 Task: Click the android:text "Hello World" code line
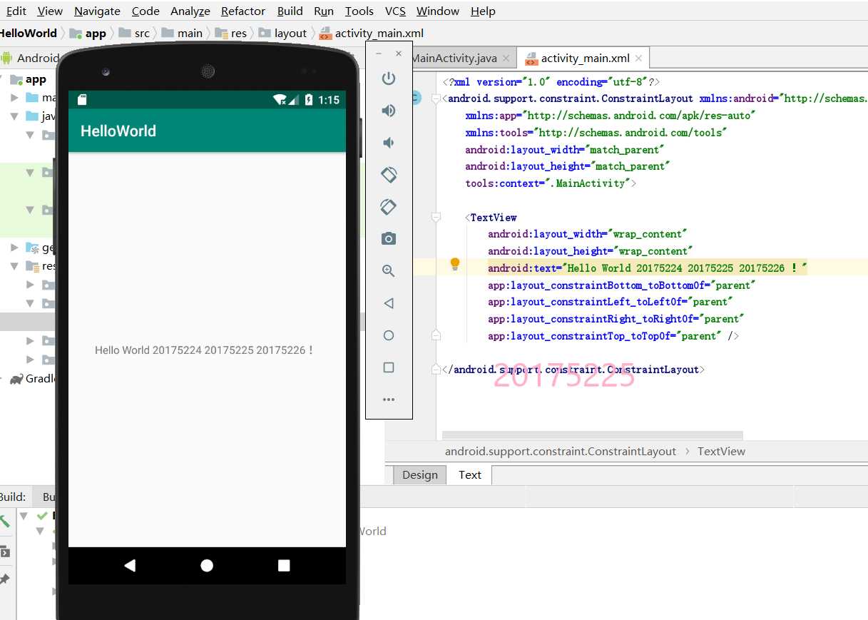[x=647, y=268]
